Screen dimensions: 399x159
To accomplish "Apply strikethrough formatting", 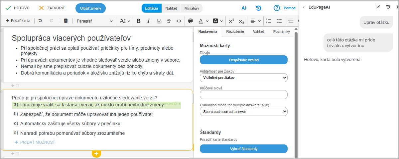I will 169,21.
